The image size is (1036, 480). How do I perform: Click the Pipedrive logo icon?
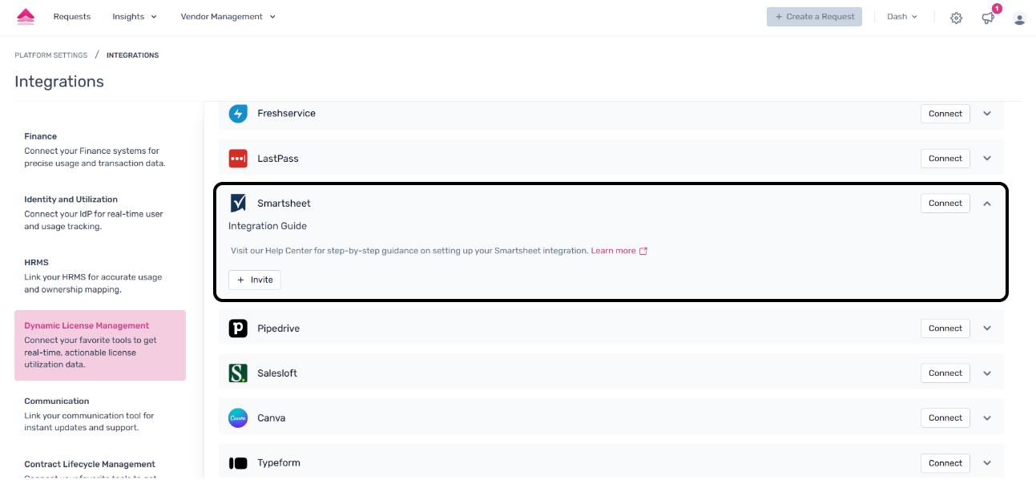[238, 329]
